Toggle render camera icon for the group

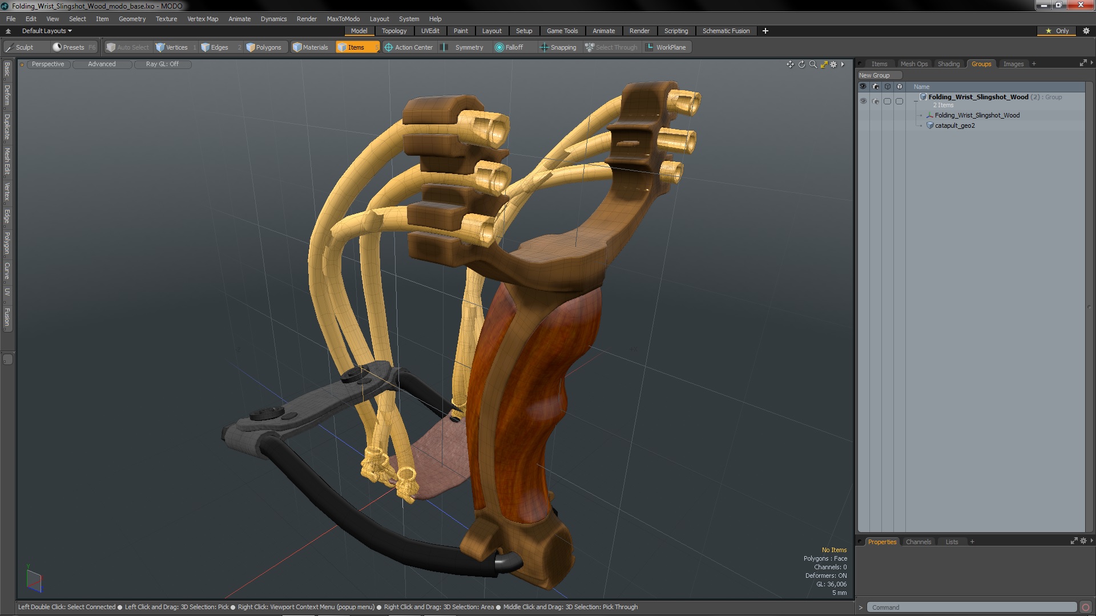[876, 101]
